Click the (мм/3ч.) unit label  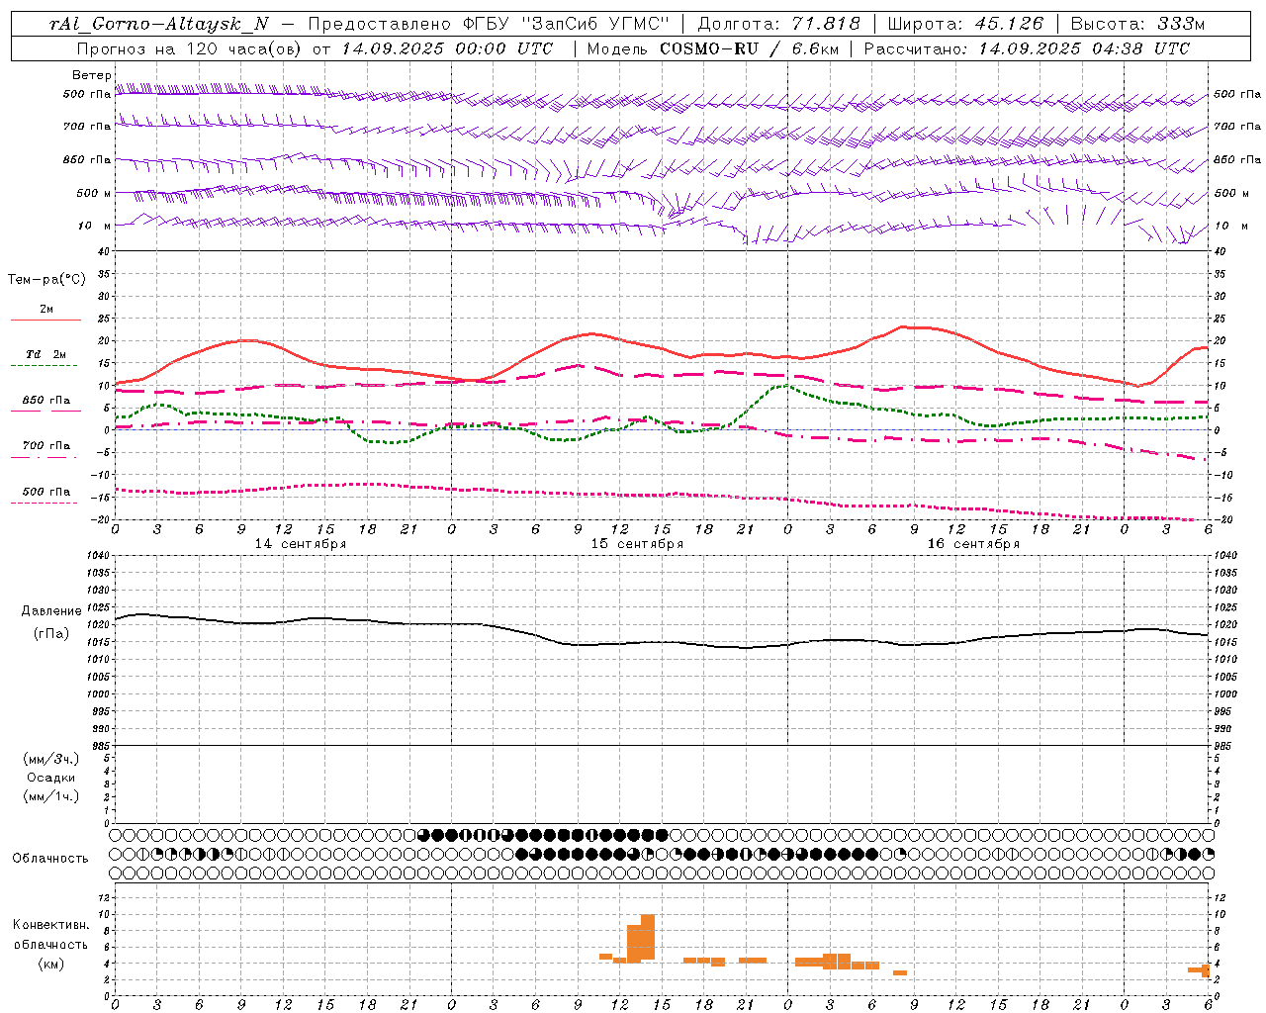(51, 759)
